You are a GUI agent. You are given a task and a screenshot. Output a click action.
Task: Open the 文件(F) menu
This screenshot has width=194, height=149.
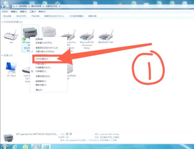(4, 11)
